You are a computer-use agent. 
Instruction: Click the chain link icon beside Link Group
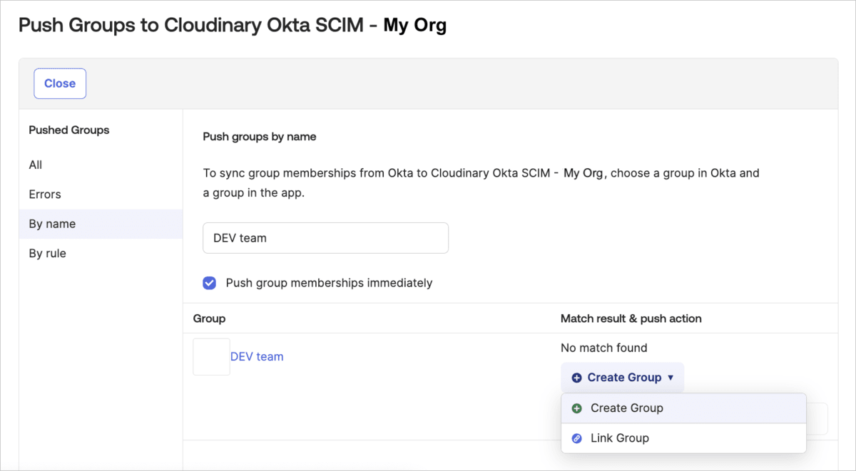577,438
